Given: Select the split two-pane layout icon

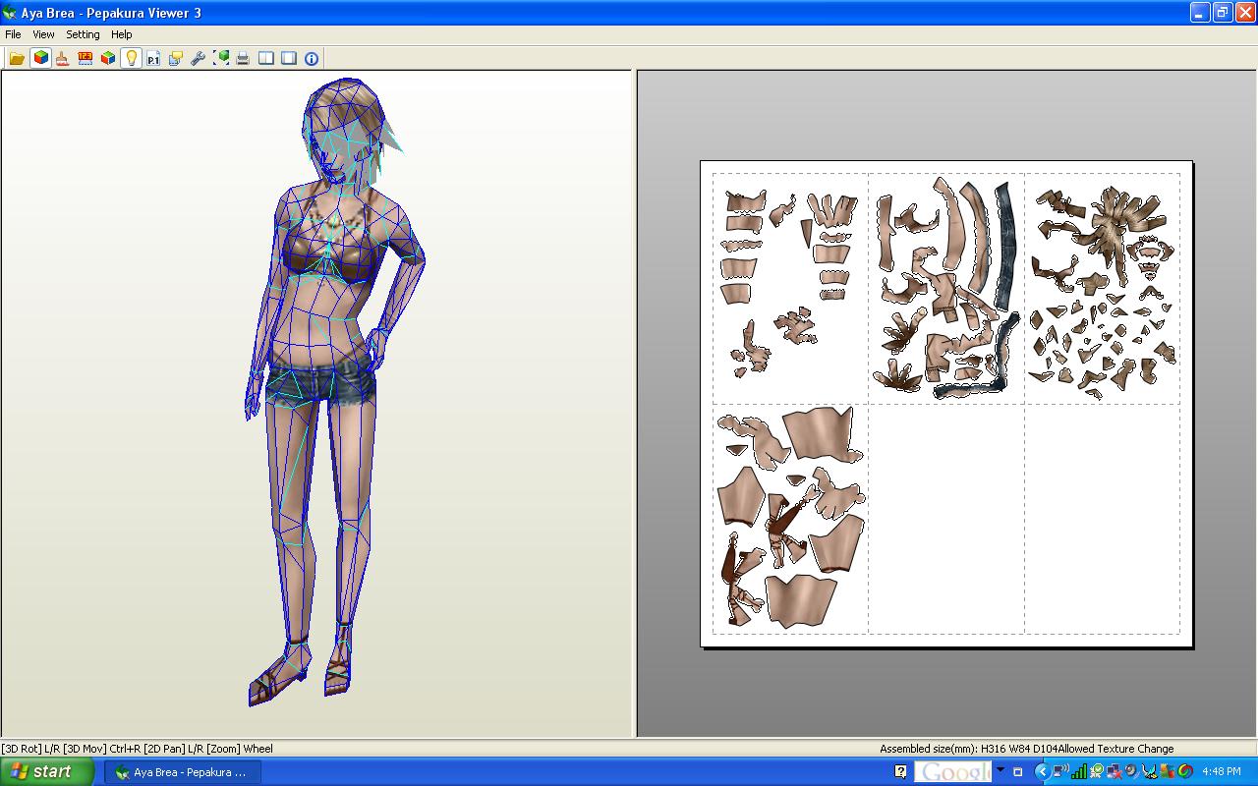Looking at the screenshot, I should (x=266, y=59).
